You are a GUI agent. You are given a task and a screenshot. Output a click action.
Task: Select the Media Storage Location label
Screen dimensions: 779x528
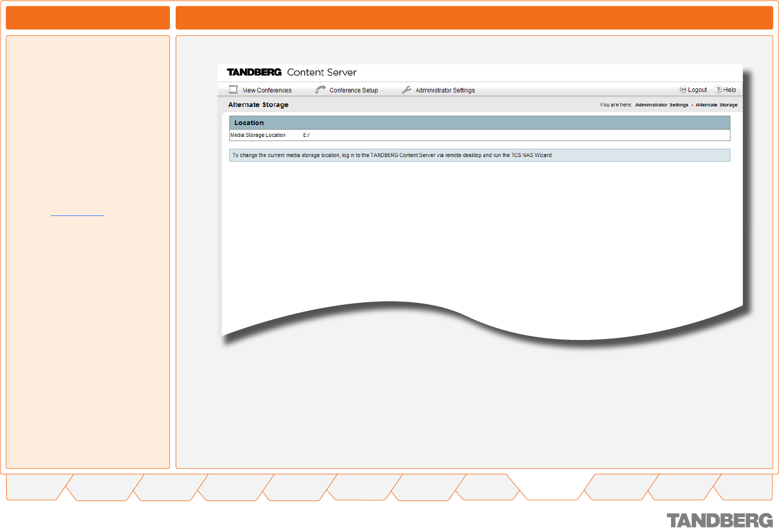(258, 135)
